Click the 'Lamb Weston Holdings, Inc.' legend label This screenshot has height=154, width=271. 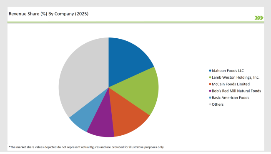click(236, 77)
